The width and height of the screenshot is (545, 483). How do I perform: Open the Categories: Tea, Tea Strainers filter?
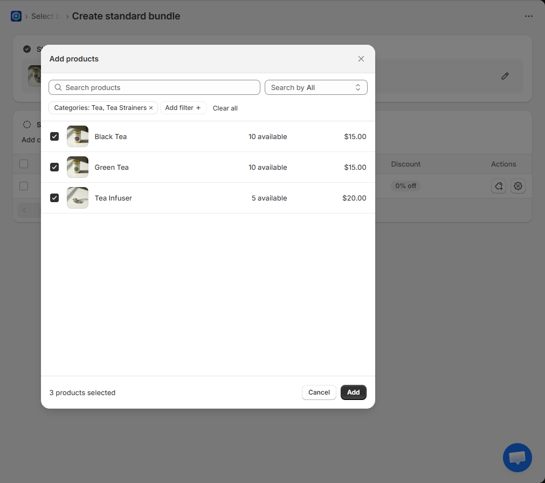[100, 108]
